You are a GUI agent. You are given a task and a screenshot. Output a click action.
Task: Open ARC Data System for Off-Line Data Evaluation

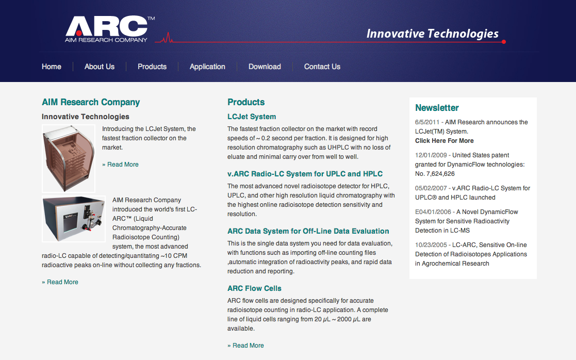tap(308, 231)
